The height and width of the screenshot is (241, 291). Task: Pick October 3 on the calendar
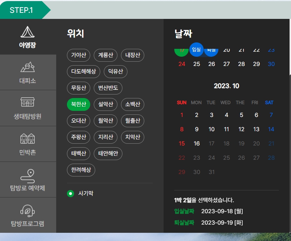click(x=212, y=115)
